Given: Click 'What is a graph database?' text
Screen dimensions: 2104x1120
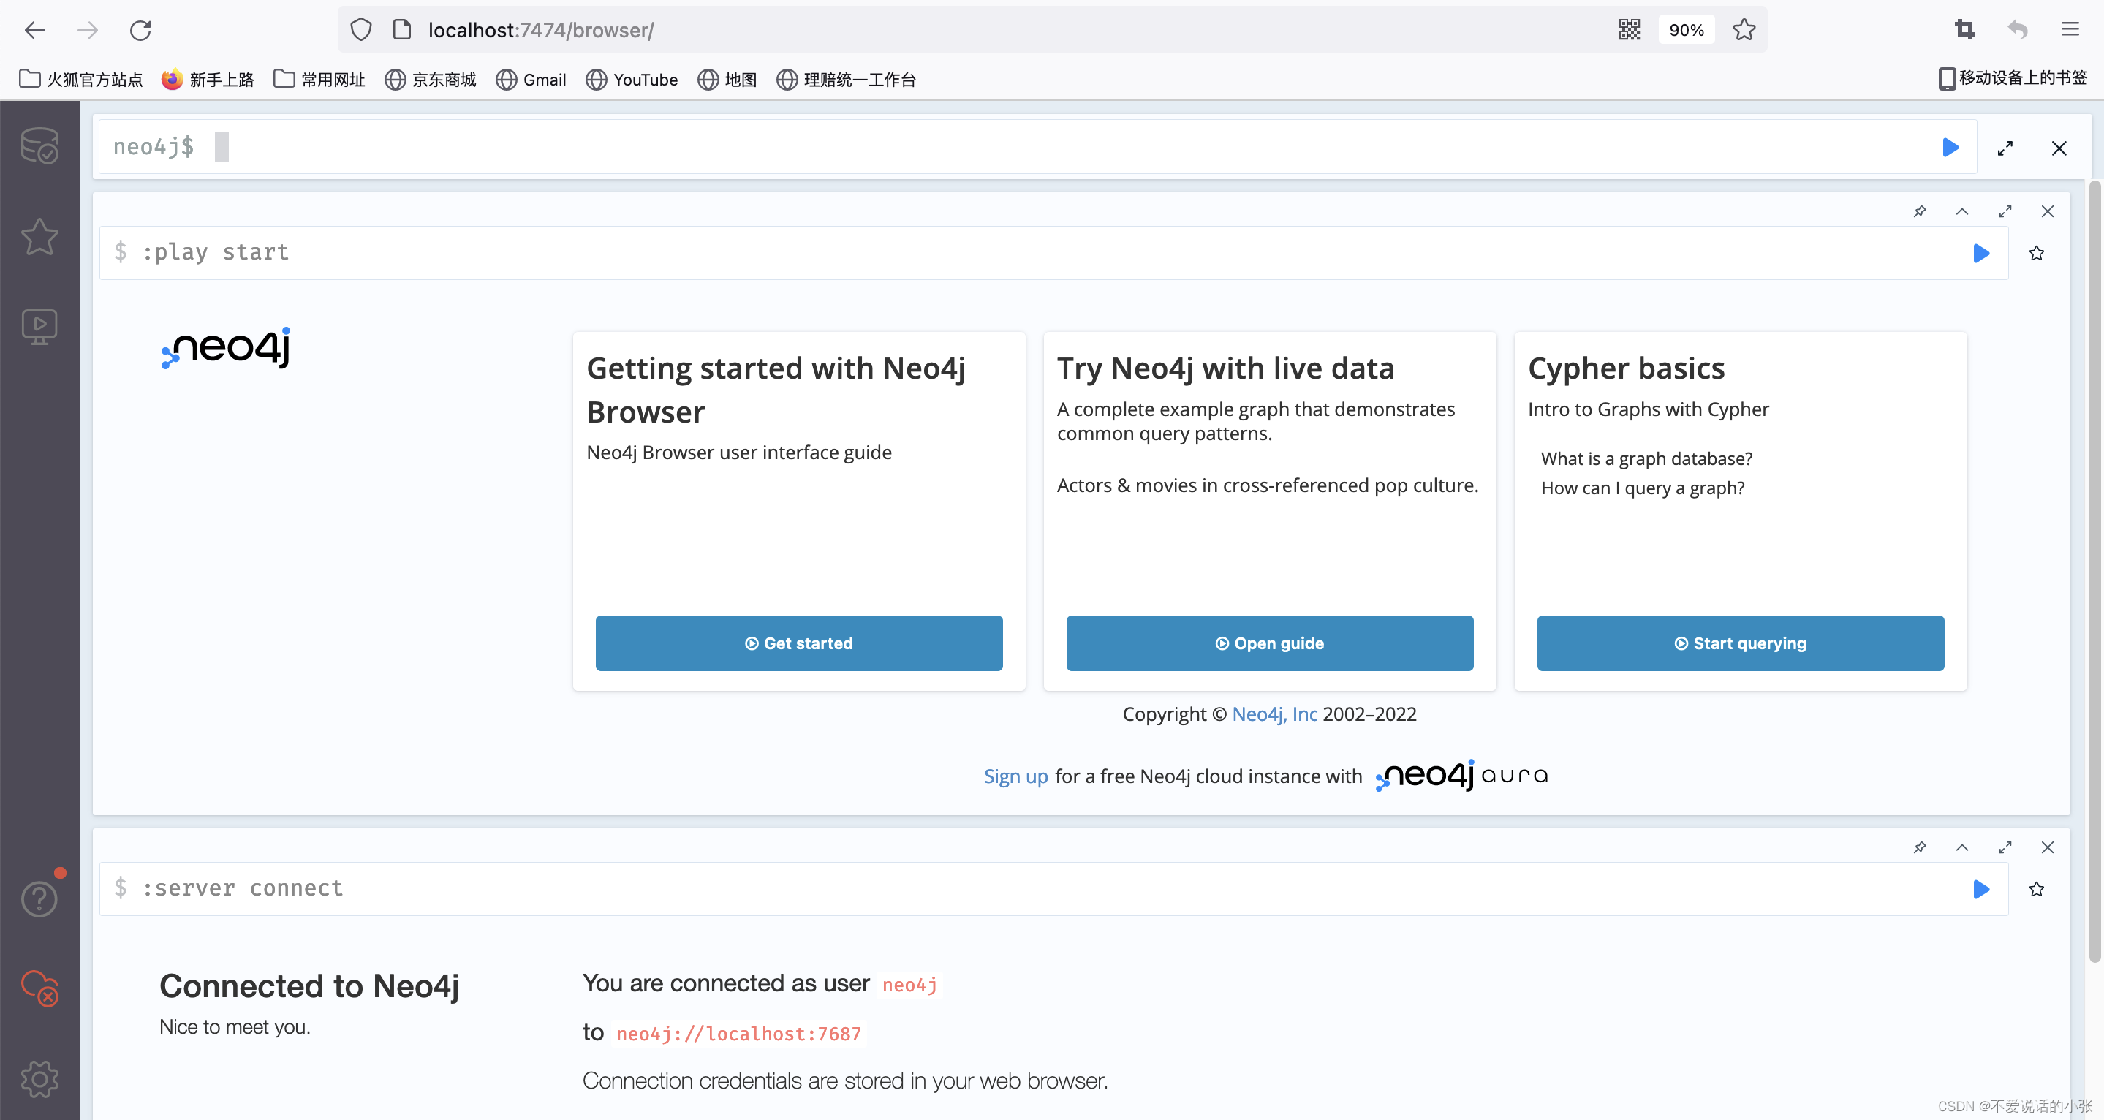Looking at the screenshot, I should tap(1646, 459).
